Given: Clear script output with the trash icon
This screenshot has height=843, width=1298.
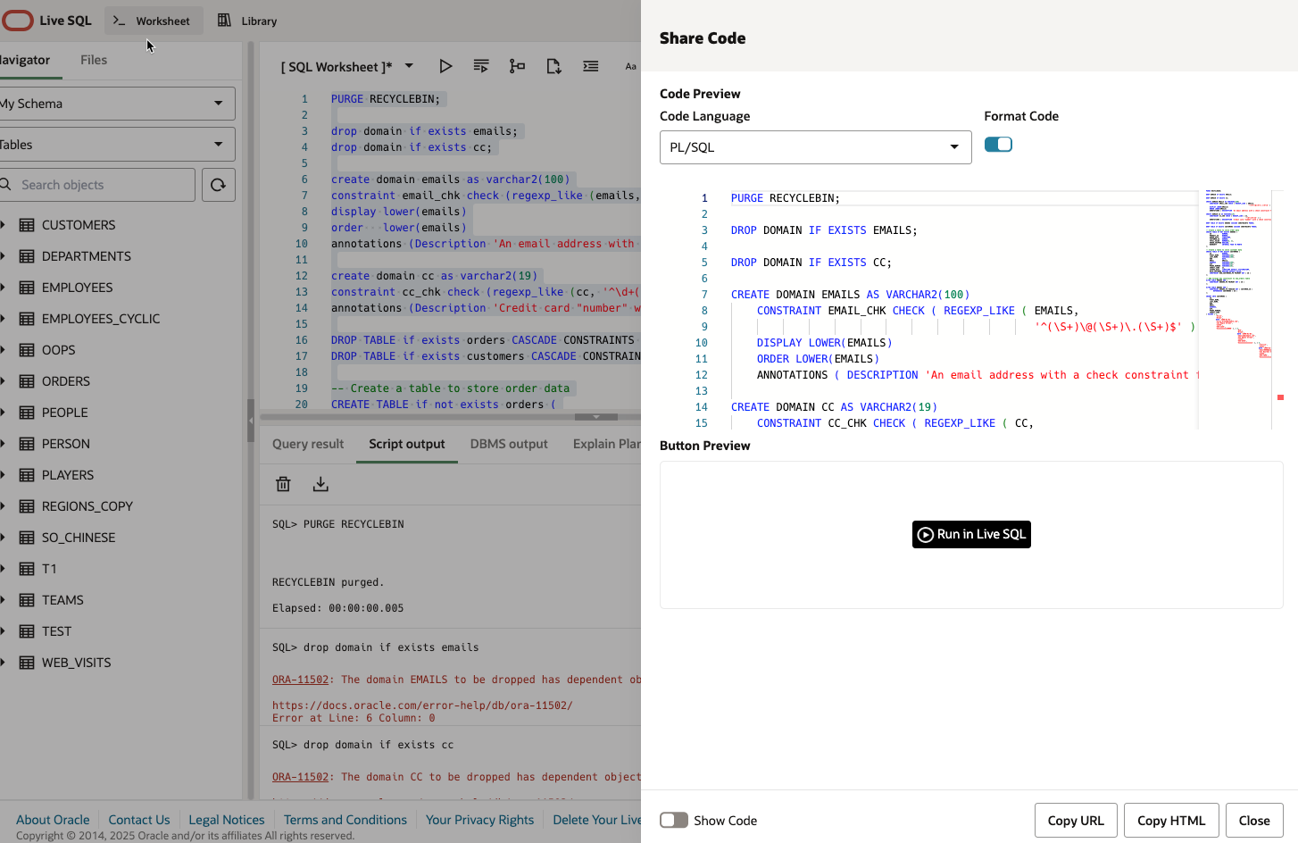Looking at the screenshot, I should 283,484.
